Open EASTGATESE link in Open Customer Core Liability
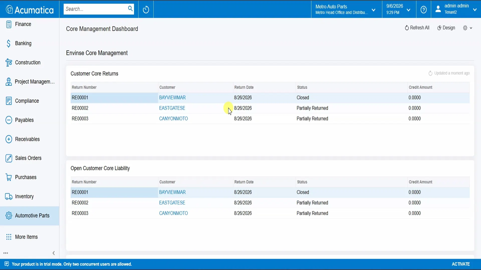Viewport: 481px width, 270px height. tap(172, 203)
